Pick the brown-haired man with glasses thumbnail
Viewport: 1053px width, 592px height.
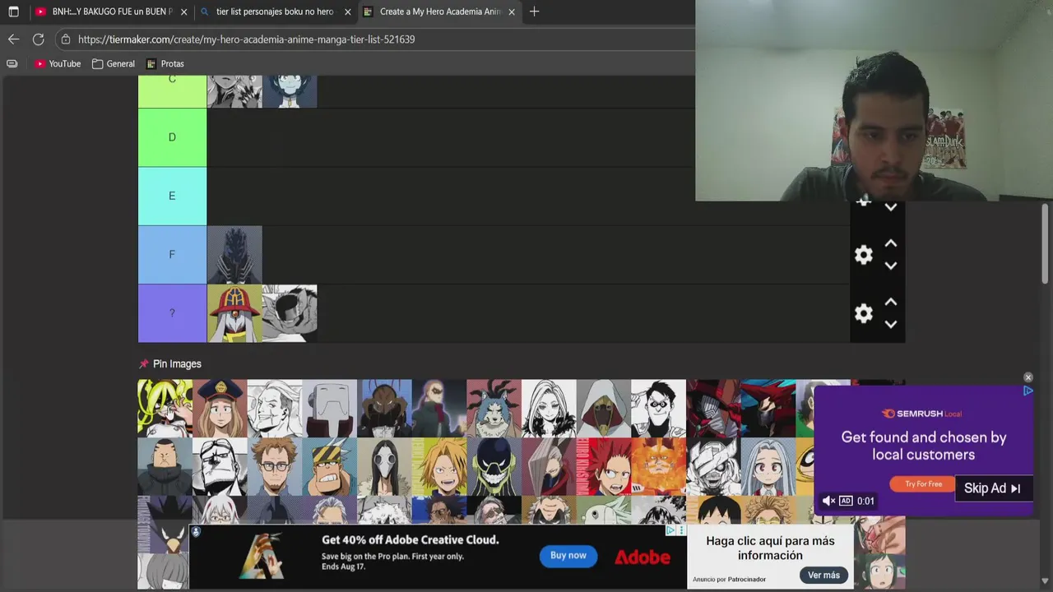point(274,465)
